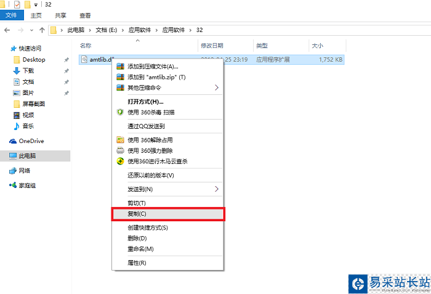Open the Desktop folder in sidebar

point(34,59)
